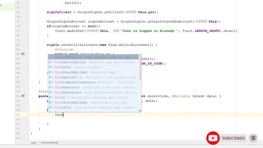Click the class icon beside TaskDescription

pos(50,62)
